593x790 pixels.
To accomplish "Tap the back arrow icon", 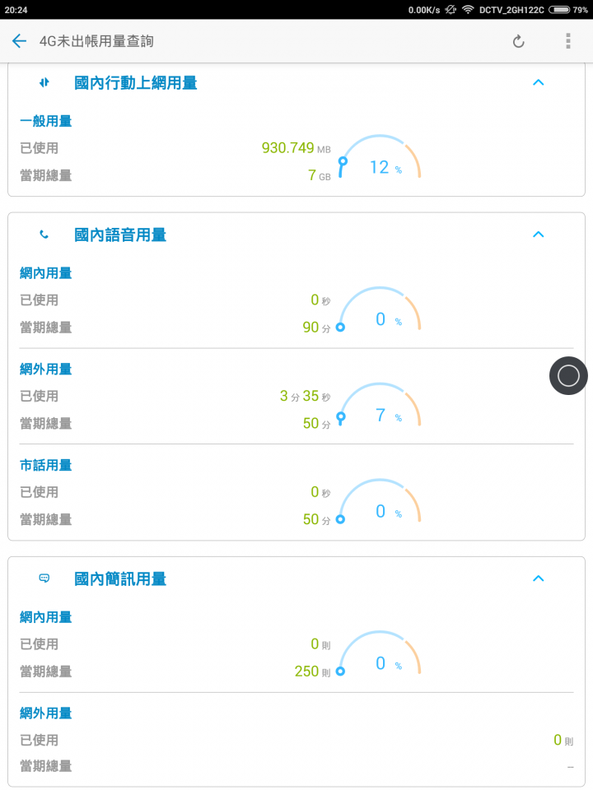I will [19, 41].
